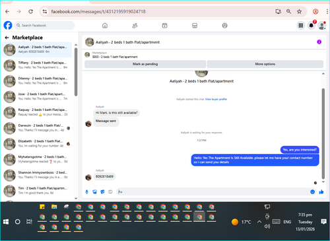Click the conversation list scrollbar
The image size is (330, 241).
pos(76,72)
